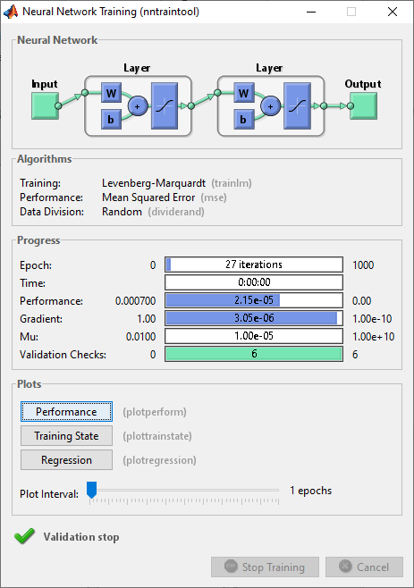
Task: Click the second layer's summation node
Action: pyautogui.click(x=270, y=106)
